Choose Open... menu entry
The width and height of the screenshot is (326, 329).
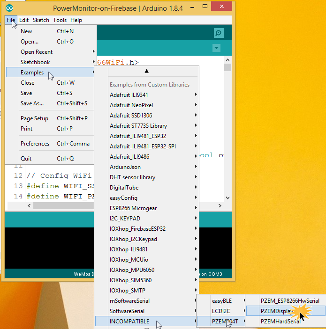(51, 42)
